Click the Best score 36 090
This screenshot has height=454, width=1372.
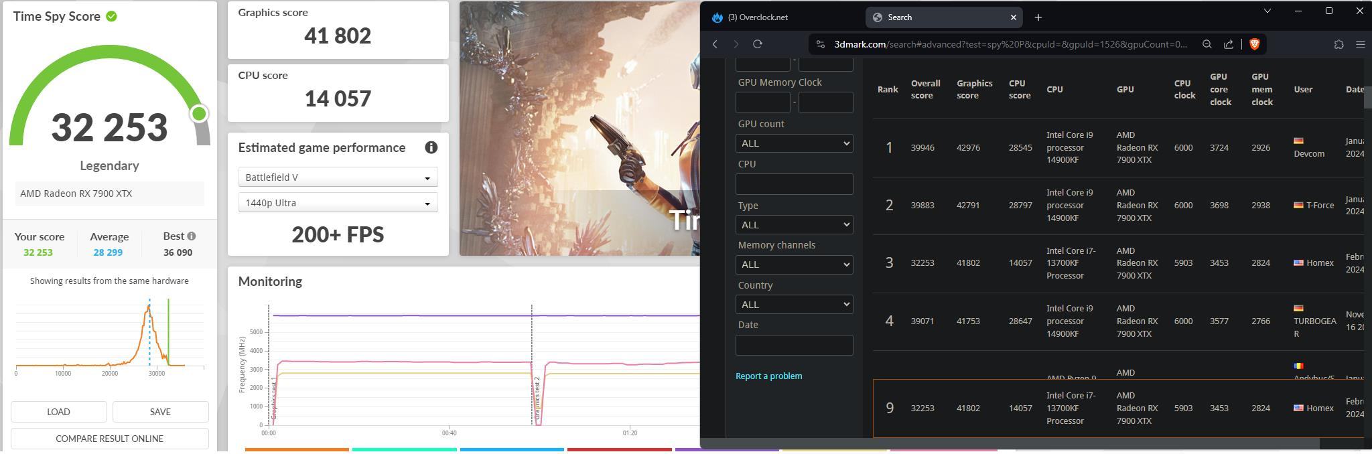178,252
